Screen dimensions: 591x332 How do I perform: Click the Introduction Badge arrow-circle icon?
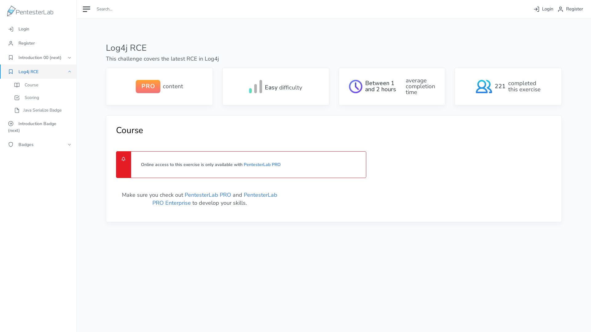pyautogui.click(x=11, y=124)
